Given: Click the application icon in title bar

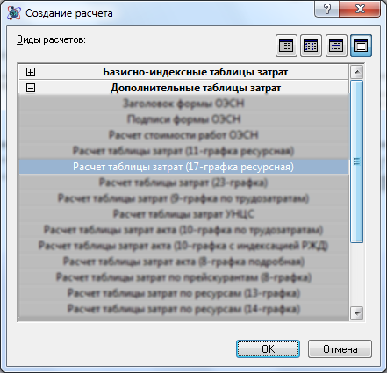Looking at the screenshot, I should click(x=14, y=13).
